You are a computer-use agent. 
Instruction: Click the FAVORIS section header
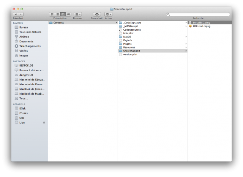[x=18, y=23]
